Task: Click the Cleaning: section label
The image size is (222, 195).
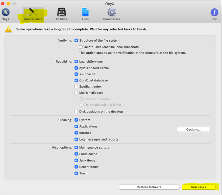Action: 65,120
